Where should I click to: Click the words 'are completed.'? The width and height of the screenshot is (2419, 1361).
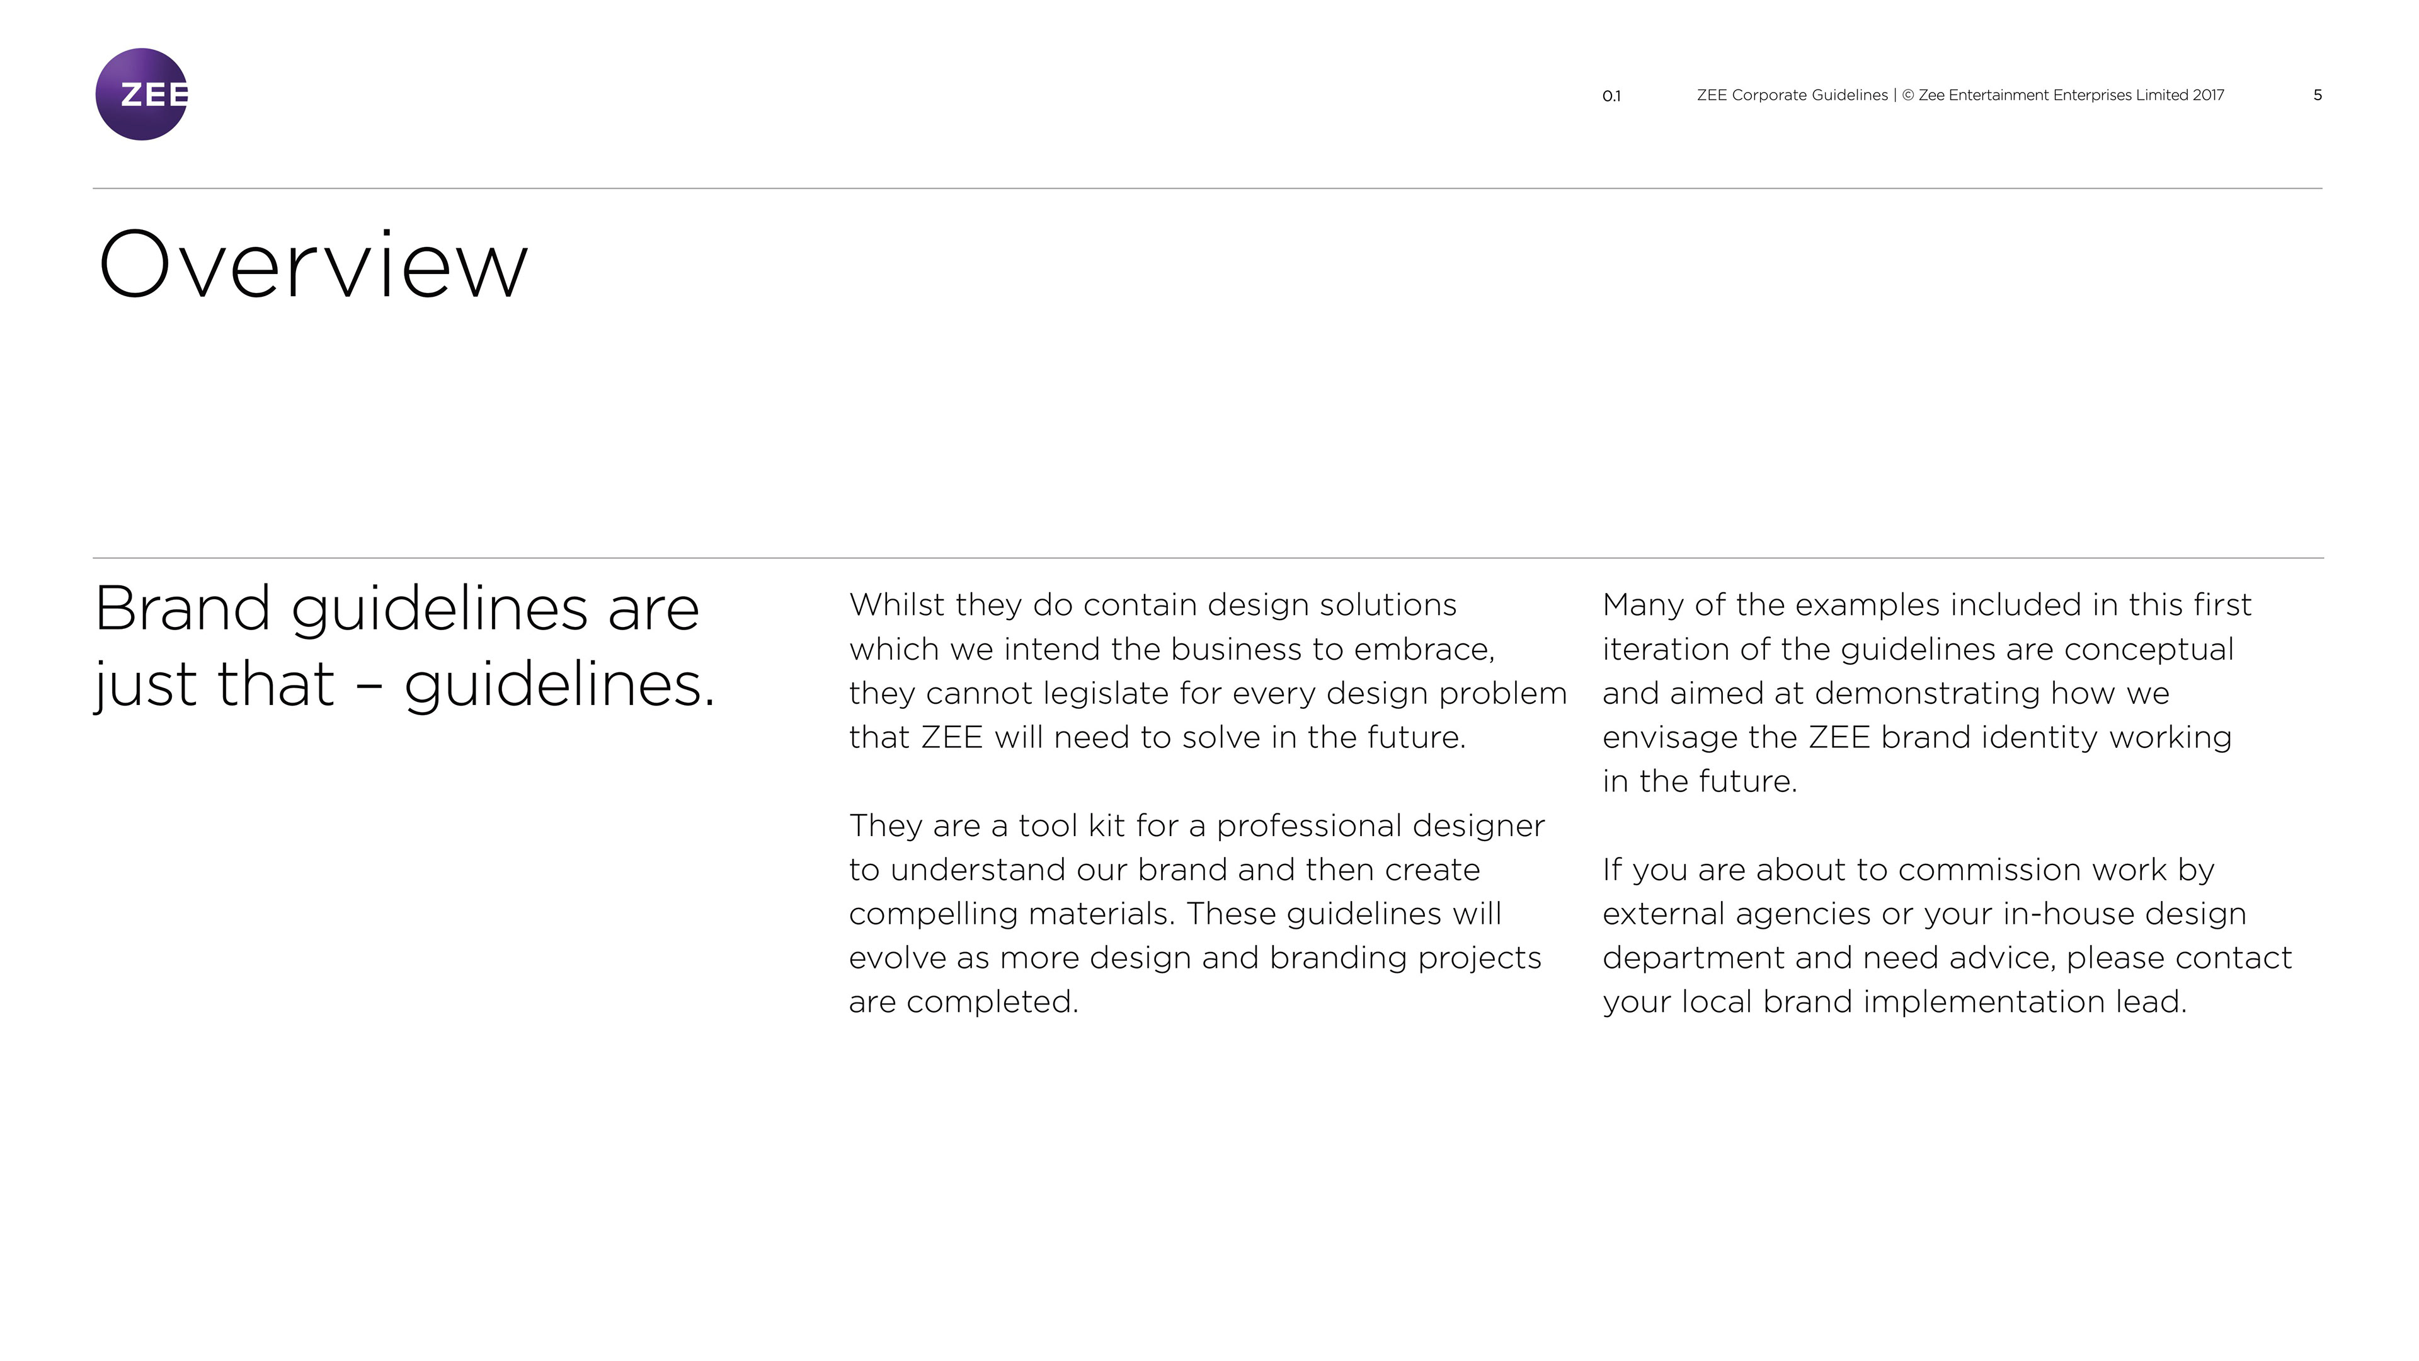pos(963,1002)
